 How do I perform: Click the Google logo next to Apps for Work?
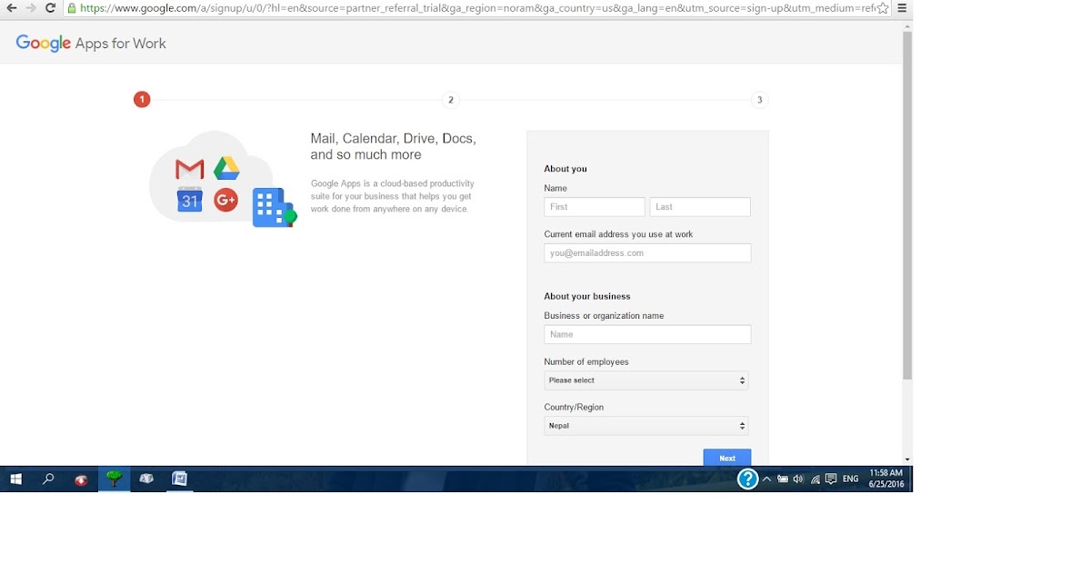click(x=43, y=43)
